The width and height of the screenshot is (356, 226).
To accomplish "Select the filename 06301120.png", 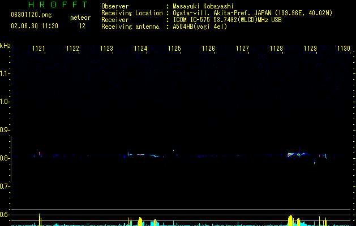I will [x=31, y=15].
